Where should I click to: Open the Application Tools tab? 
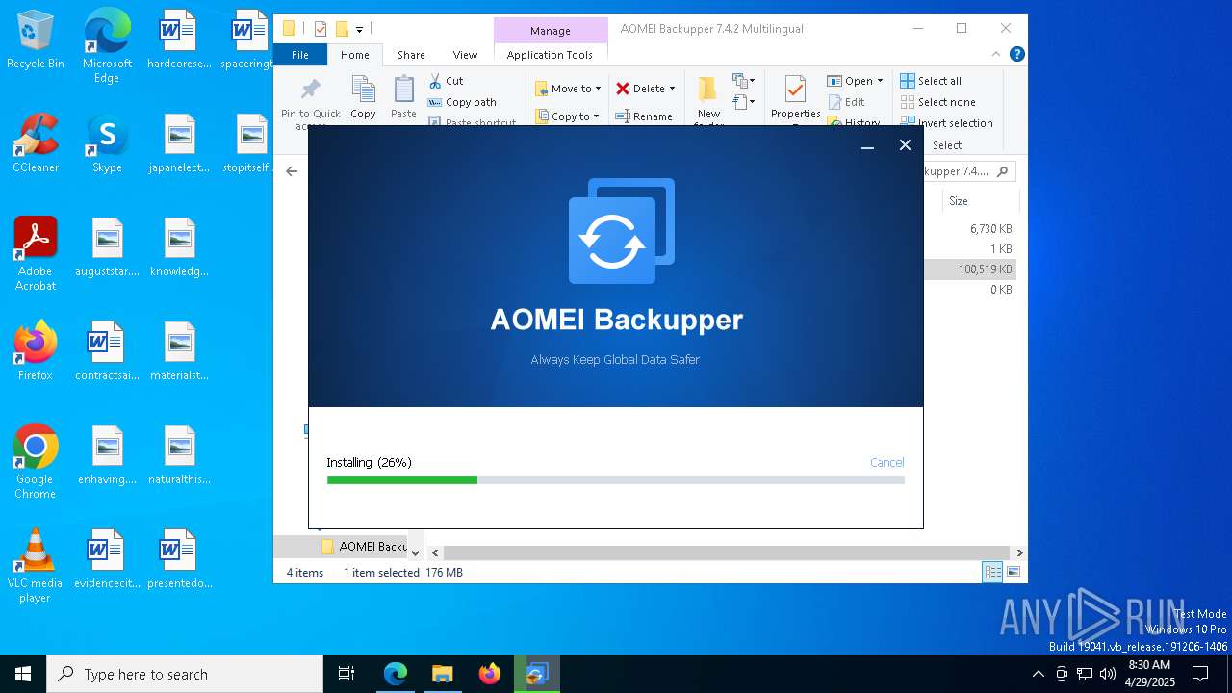[550, 55]
